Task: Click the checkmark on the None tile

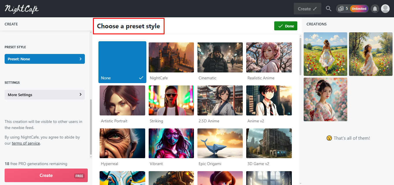Action: pos(141,78)
